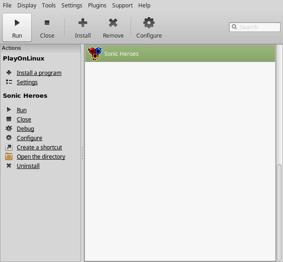The width and height of the screenshot is (283, 262).
Task: Click the list icon beside Settings link
Action: pos(9,82)
